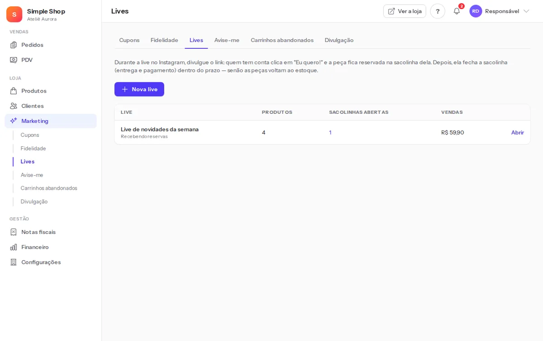Open the sacolinhas abertas count link
Image resolution: width=543 pixels, height=341 pixels.
[x=330, y=132]
